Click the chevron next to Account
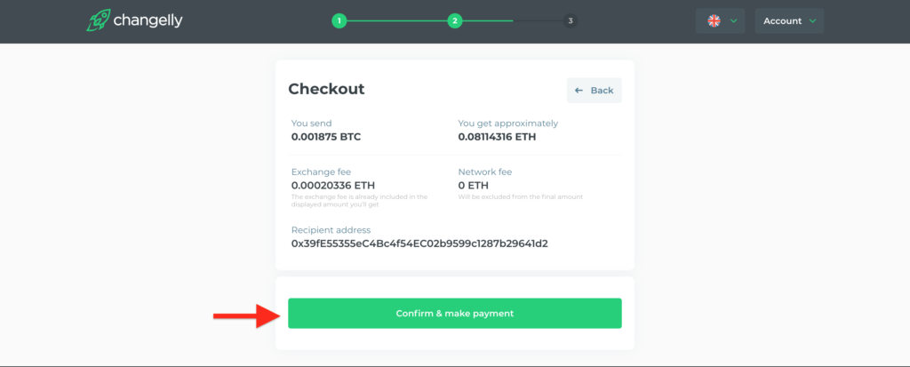This screenshot has width=910, height=367. click(x=812, y=21)
